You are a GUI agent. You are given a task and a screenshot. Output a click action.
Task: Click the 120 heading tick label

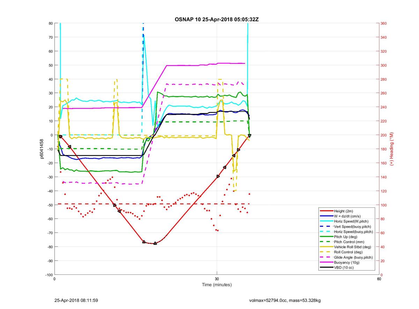tap(384, 191)
